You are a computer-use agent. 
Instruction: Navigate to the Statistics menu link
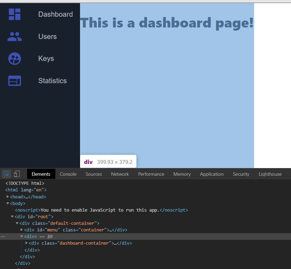pyautogui.click(x=53, y=81)
